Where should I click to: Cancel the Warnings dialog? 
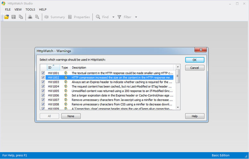[195, 68]
